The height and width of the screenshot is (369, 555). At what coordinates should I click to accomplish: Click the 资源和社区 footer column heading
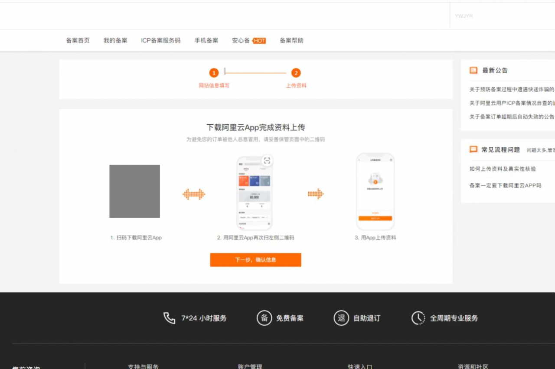tap(473, 366)
